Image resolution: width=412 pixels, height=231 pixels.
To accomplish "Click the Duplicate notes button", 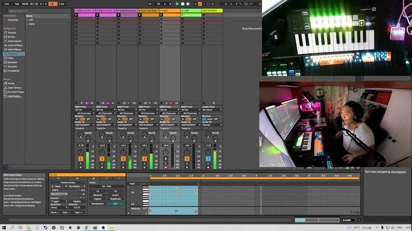I will [115, 199].
